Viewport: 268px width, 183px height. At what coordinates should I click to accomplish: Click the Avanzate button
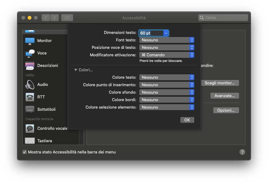[224, 96]
